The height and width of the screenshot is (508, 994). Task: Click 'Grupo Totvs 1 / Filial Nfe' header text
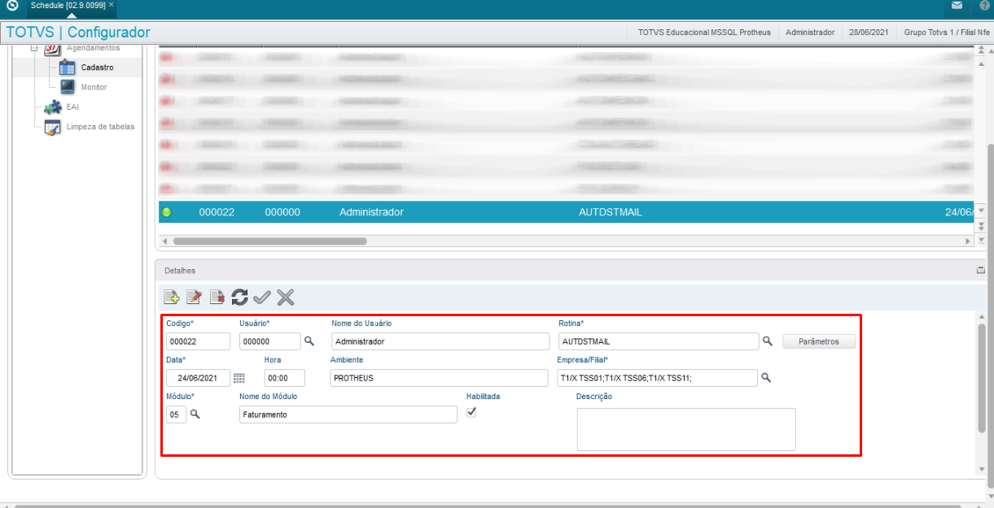[947, 33]
